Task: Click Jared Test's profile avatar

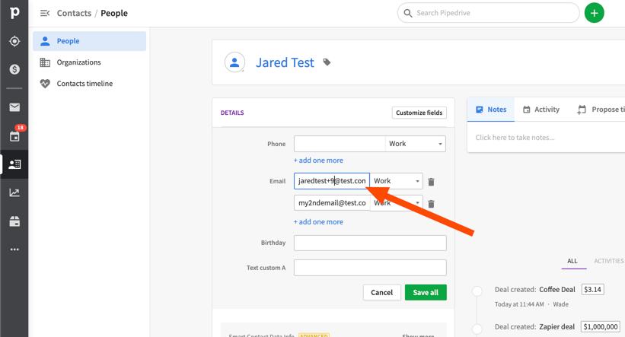Action: point(234,62)
